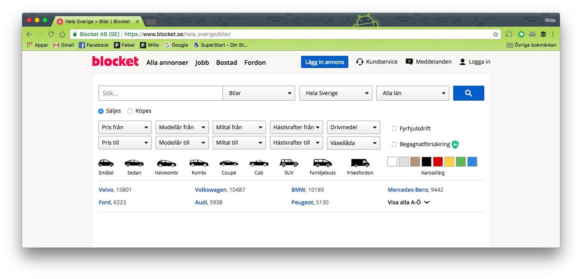Open the Alla län dropdown
Image resolution: width=582 pixels, height=279 pixels.
(x=412, y=93)
